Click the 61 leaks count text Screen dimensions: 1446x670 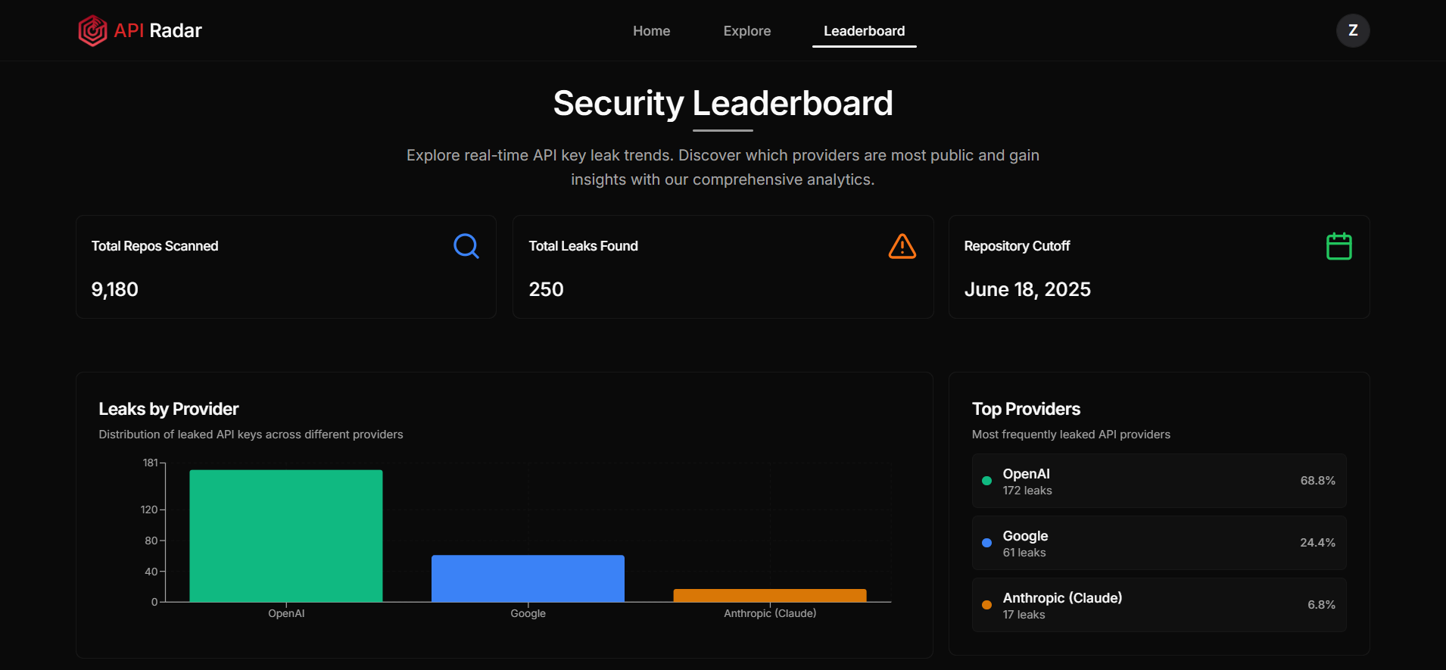[x=1024, y=553]
